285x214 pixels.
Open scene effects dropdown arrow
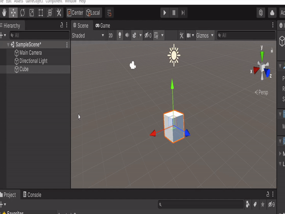click(141, 35)
